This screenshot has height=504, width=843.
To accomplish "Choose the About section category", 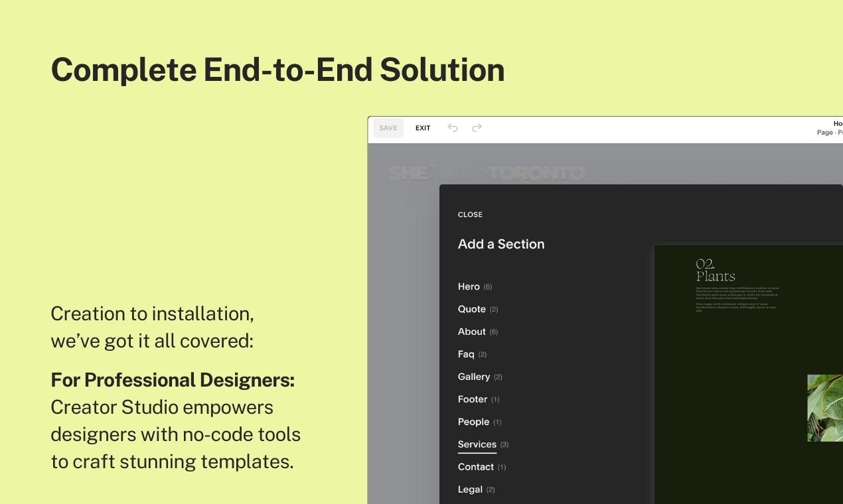I will click(478, 332).
